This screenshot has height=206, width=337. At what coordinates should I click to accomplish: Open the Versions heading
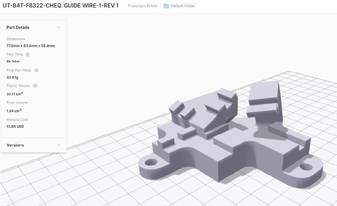(x=15, y=145)
